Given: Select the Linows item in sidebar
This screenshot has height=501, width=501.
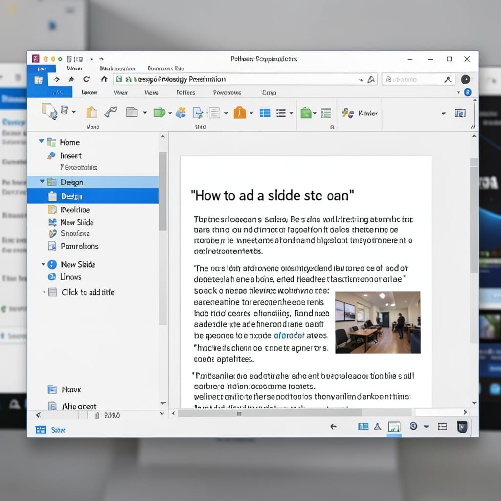Looking at the screenshot, I should coord(70,277).
